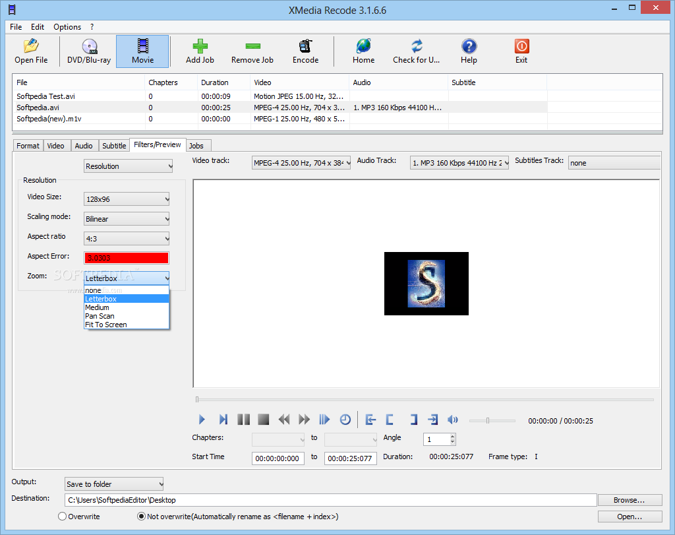Image resolution: width=675 pixels, height=535 pixels.
Task: Open the Options menu
Action: pos(67,26)
